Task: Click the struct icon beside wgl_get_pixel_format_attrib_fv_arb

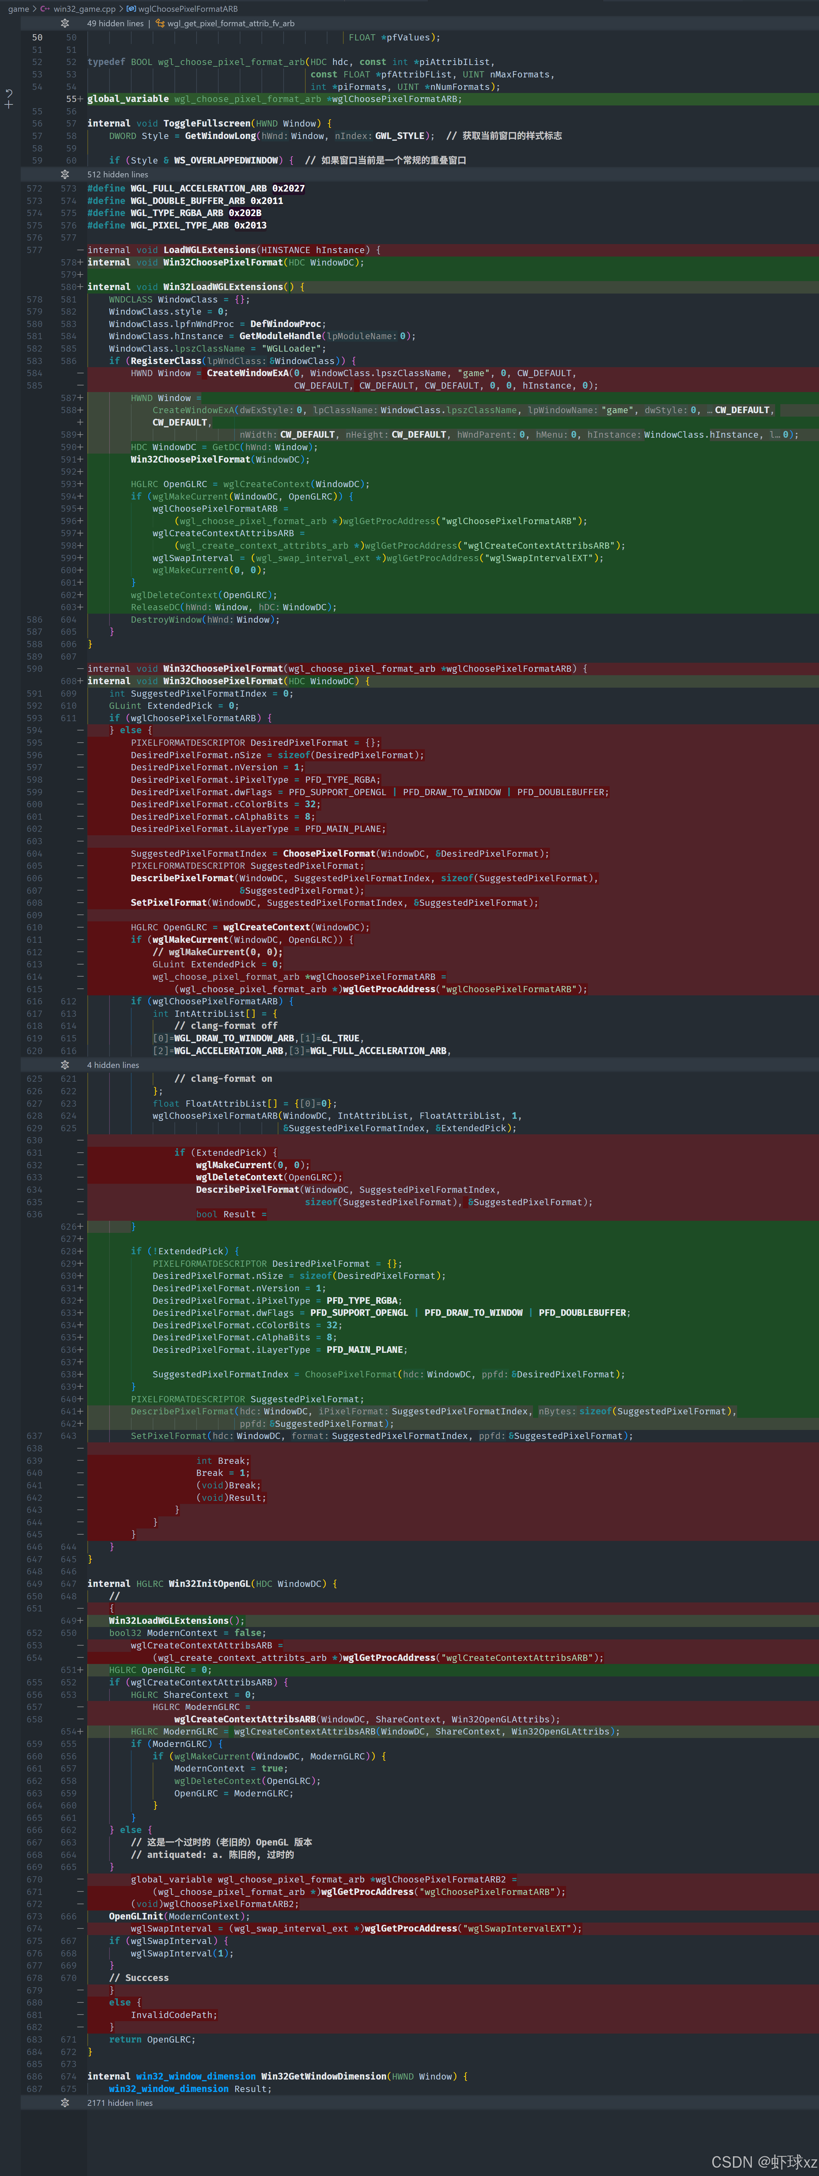Action: [160, 24]
